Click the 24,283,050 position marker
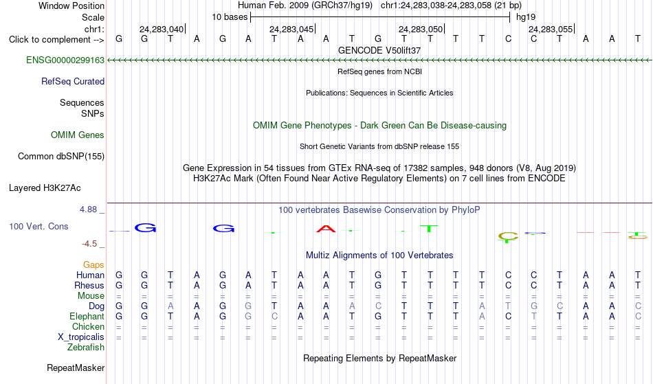 tap(421, 29)
